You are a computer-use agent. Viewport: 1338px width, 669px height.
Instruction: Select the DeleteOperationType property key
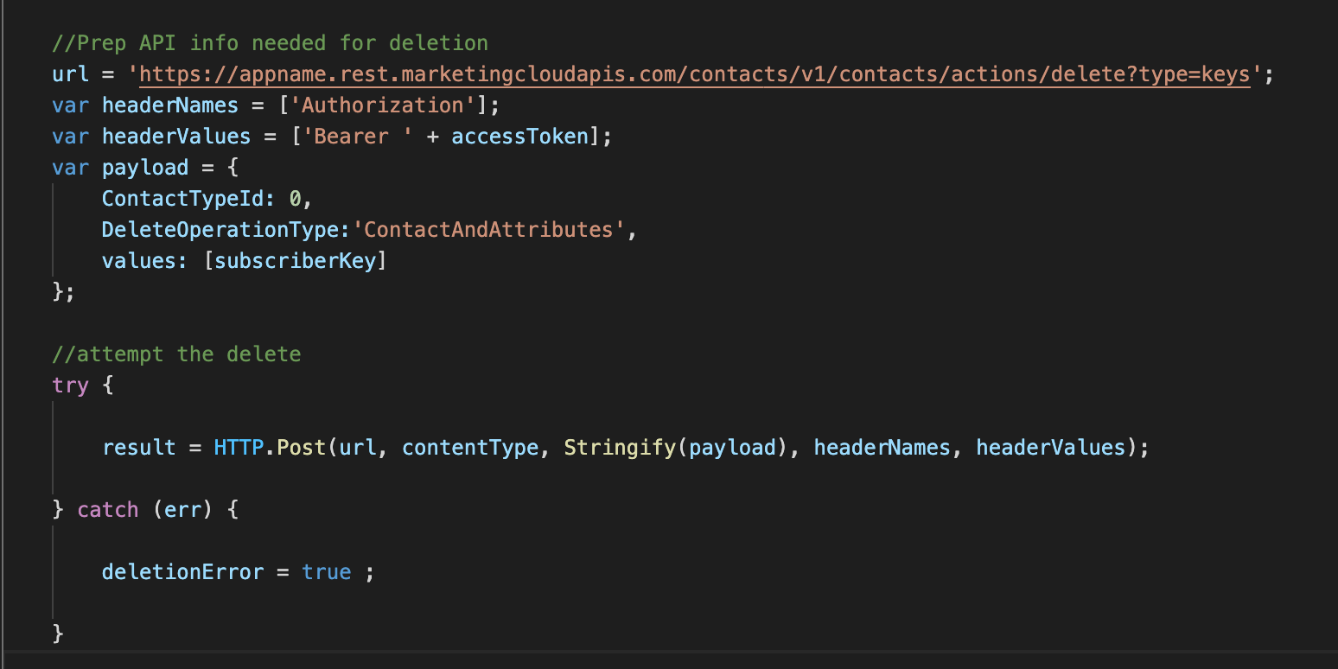tap(220, 230)
